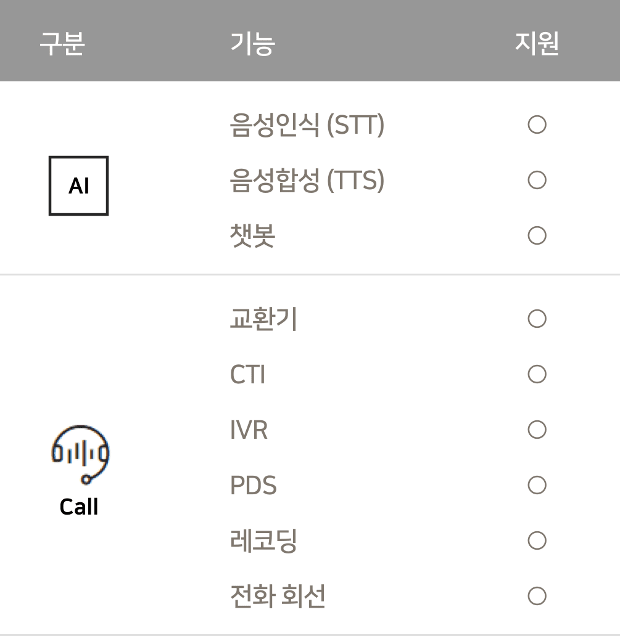Click the 교환기 feature label

(x=263, y=319)
